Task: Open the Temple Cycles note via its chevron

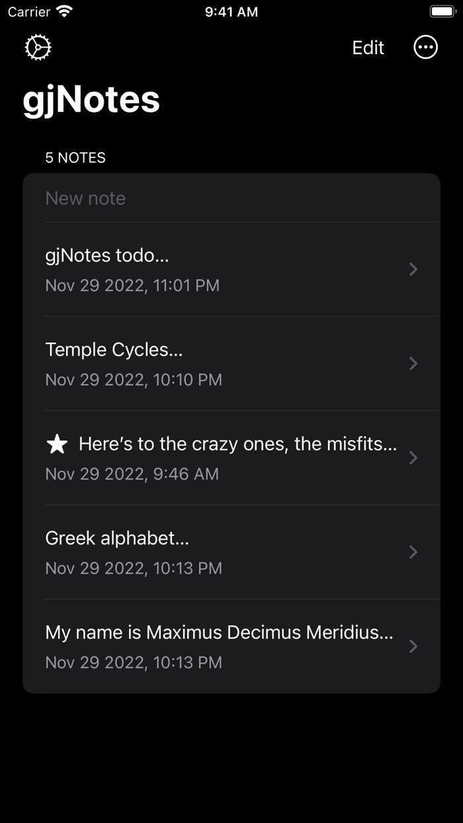Action: pyautogui.click(x=413, y=363)
